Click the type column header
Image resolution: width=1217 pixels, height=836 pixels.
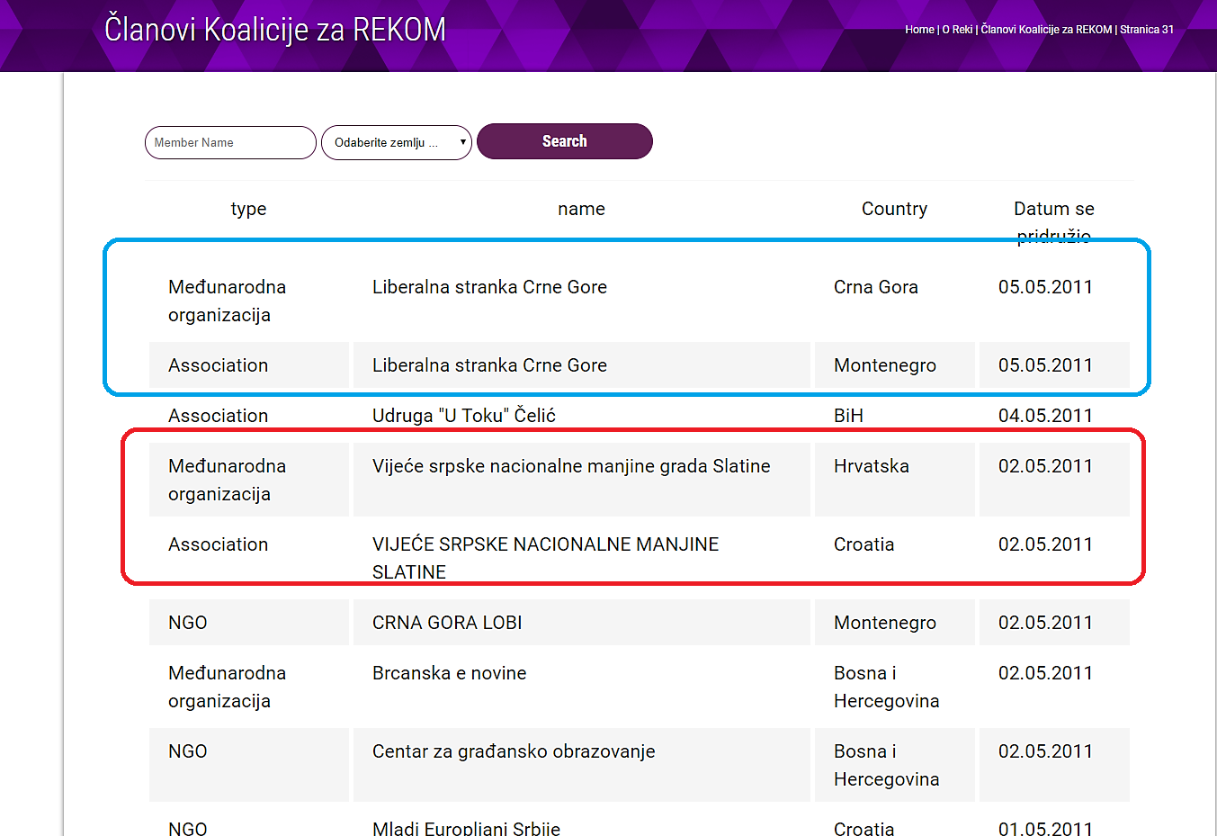click(248, 209)
